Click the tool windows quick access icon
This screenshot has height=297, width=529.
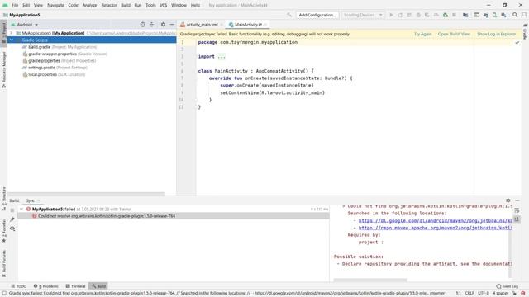pyautogui.click(x=4, y=293)
